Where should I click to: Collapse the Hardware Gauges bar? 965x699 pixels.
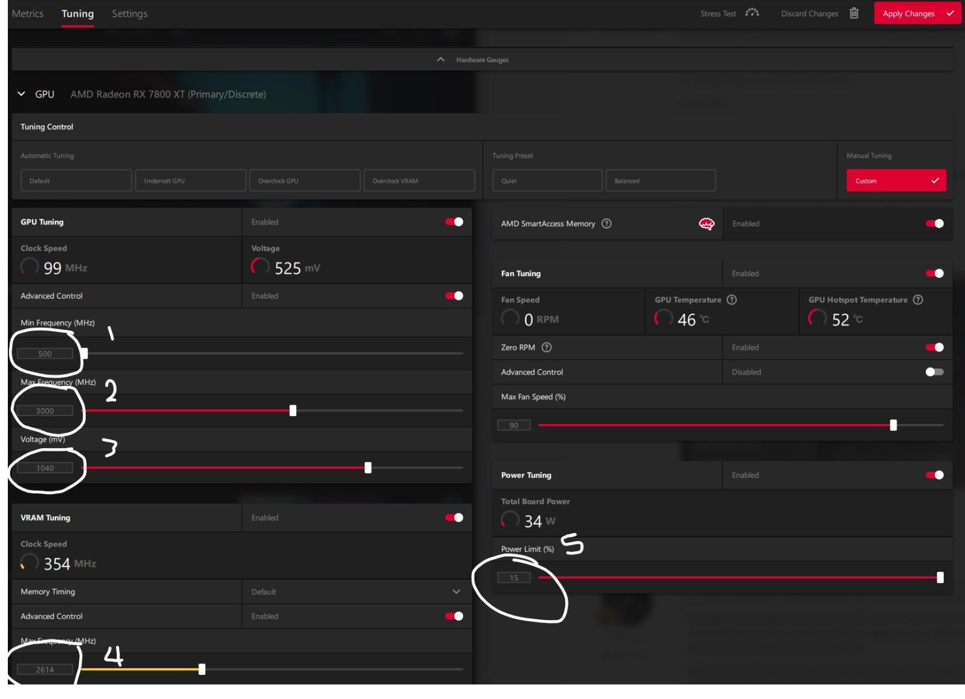tap(482, 60)
